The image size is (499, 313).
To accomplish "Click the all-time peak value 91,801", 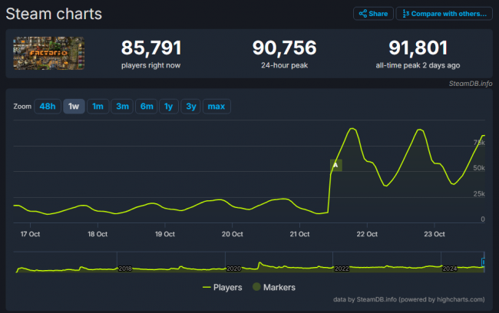I will [418, 48].
